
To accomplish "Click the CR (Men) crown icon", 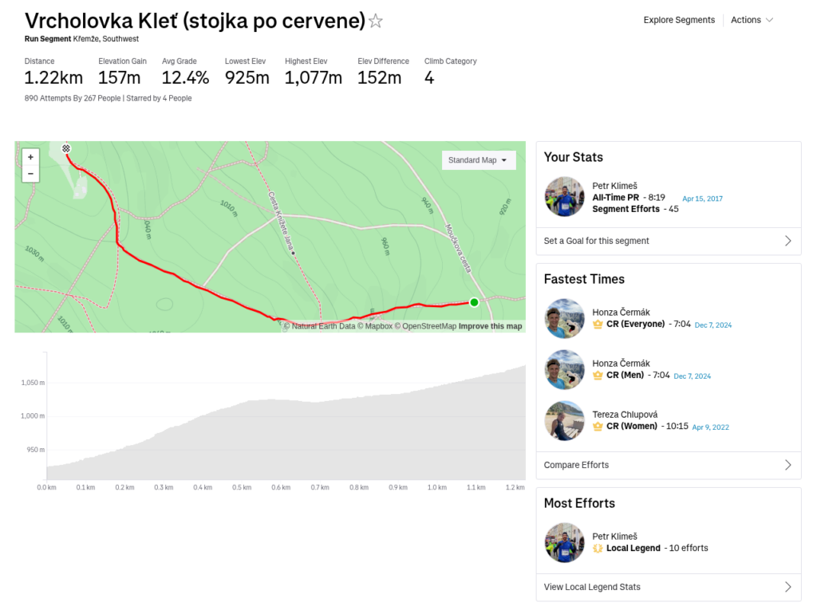I will click(x=598, y=376).
